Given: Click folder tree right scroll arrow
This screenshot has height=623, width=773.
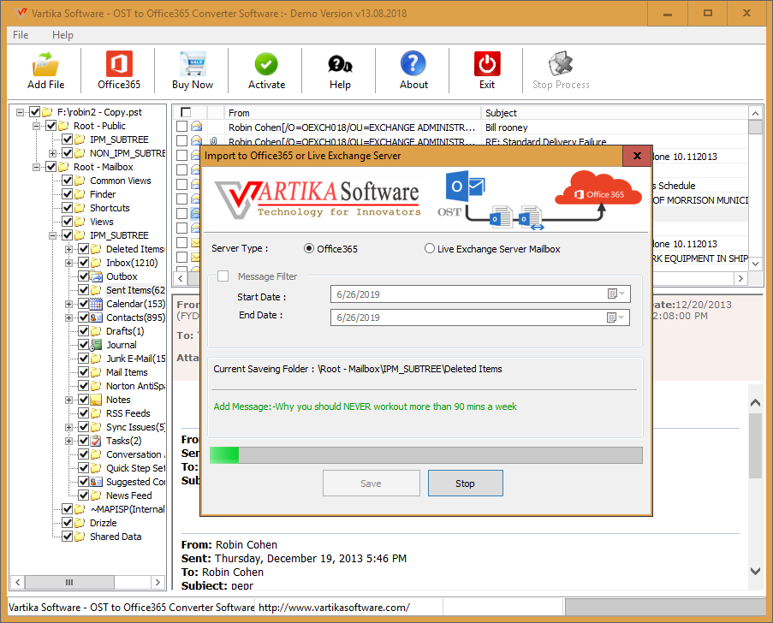Looking at the screenshot, I should click(x=158, y=582).
